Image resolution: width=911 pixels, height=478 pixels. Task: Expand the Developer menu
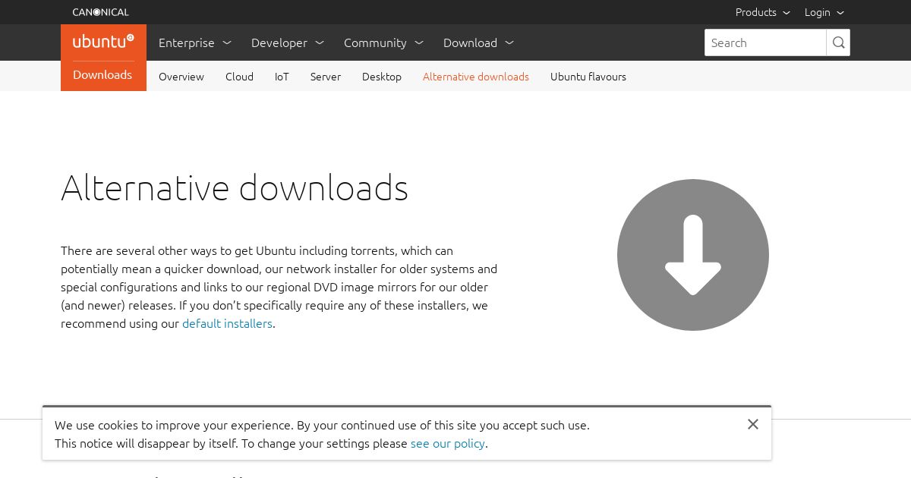click(x=288, y=42)
